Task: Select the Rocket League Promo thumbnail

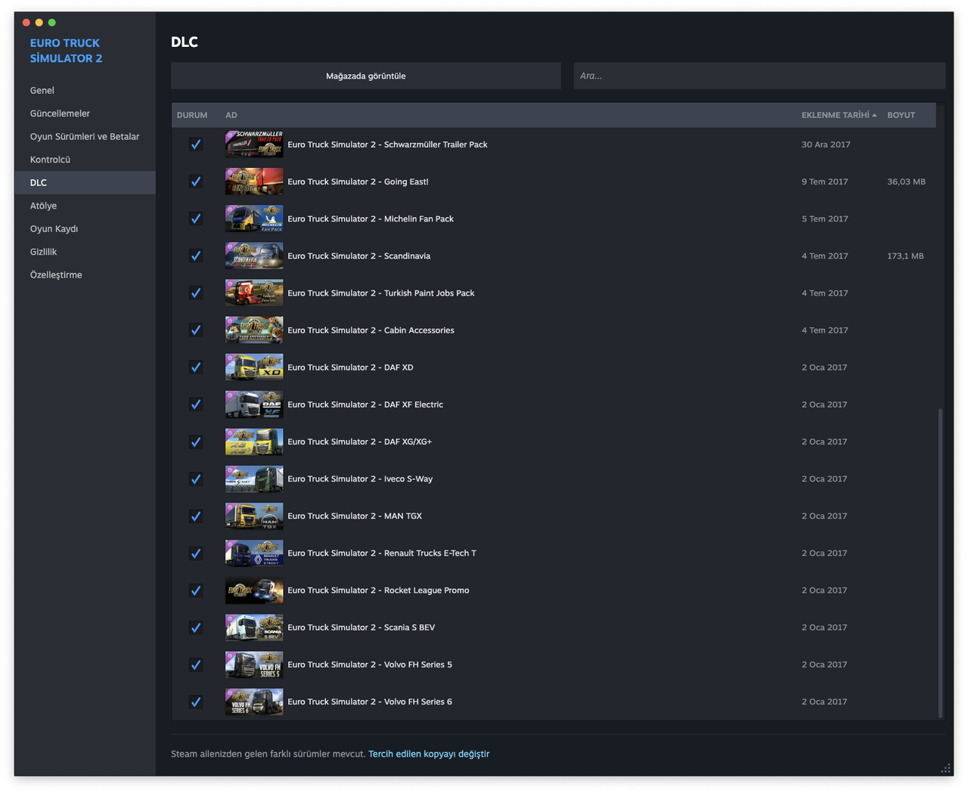Action: [254, 590]
